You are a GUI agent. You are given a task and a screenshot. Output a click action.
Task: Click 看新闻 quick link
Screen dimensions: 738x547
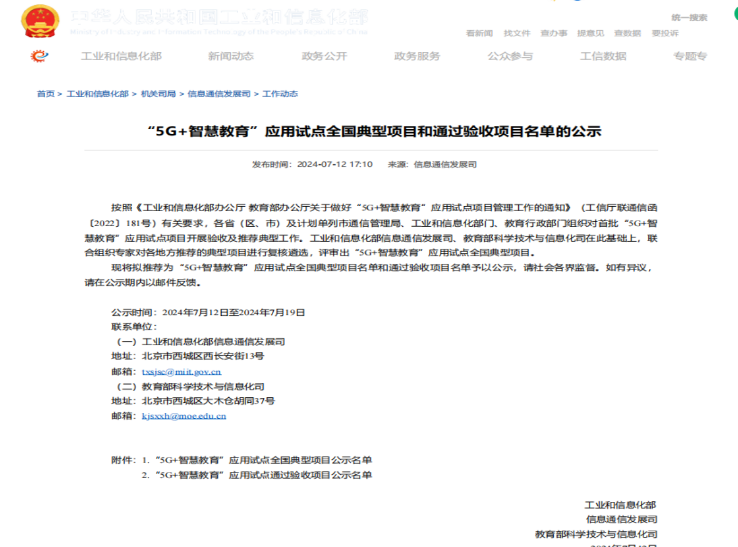479,33
